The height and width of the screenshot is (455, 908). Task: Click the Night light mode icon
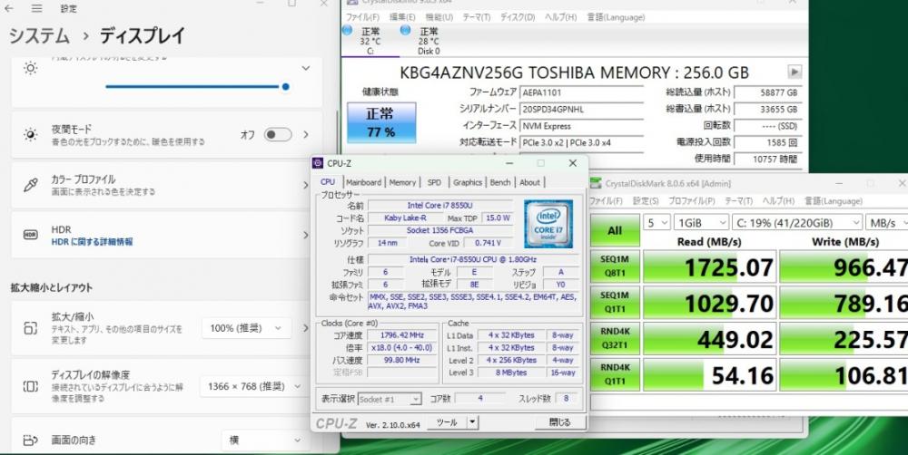(x=31, y=135)
